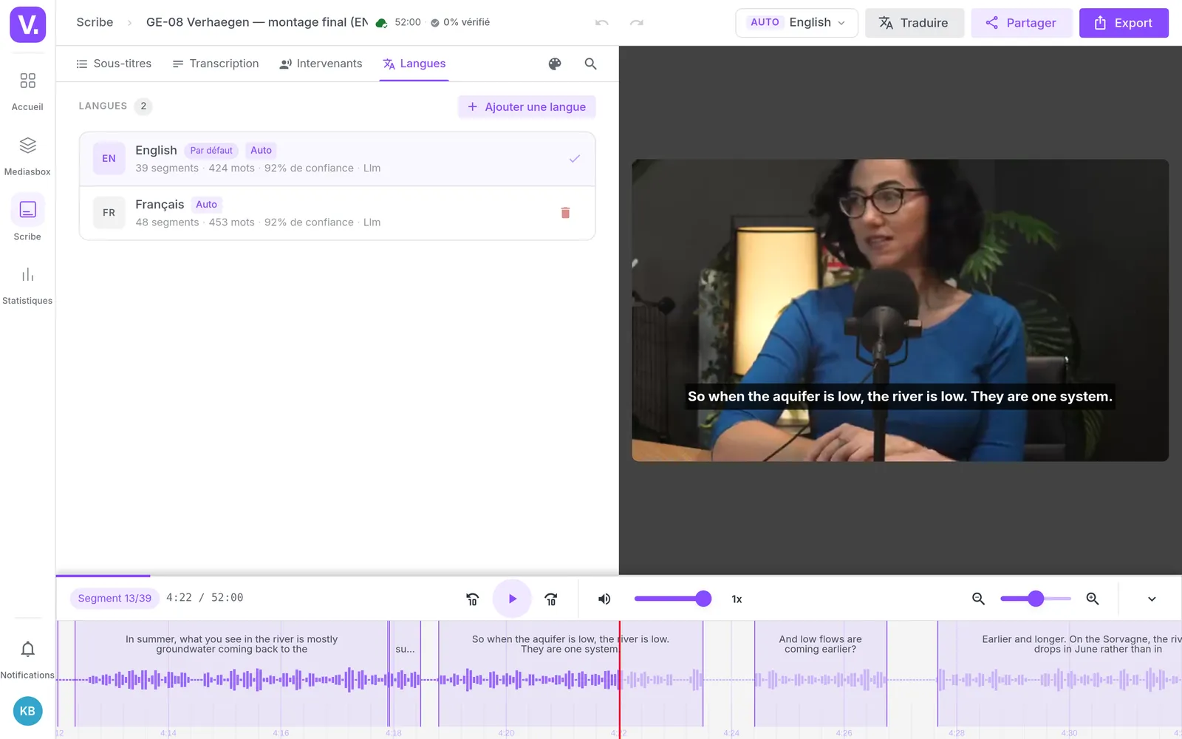The height and width of the screenshot is (739, 1182).
Task: Switch to the Transcription tab
Action: pyautogui.click(x=216, y=64)
